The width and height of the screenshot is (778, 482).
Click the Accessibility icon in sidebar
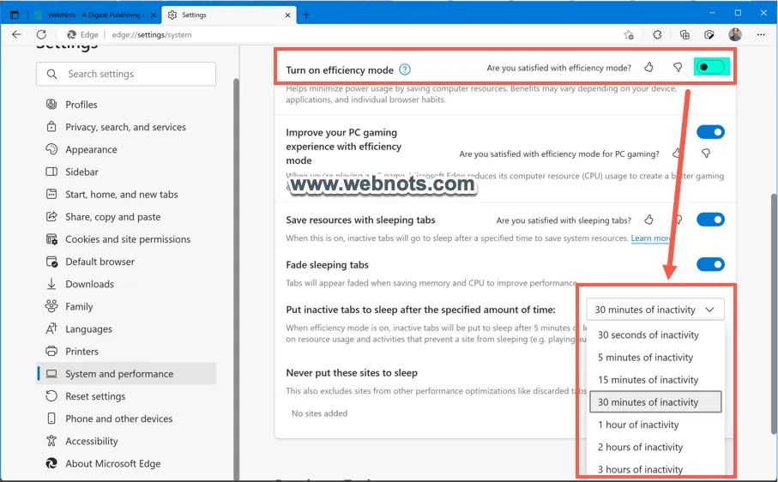[x=51, y=441]
